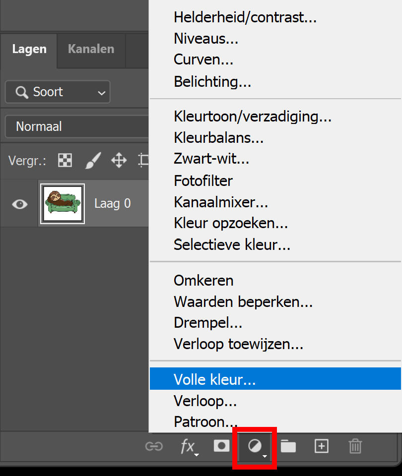Viewport: 402px width, 476px height.
Task: Click the link layers chain icon
Action: click(x=154, y=446)
